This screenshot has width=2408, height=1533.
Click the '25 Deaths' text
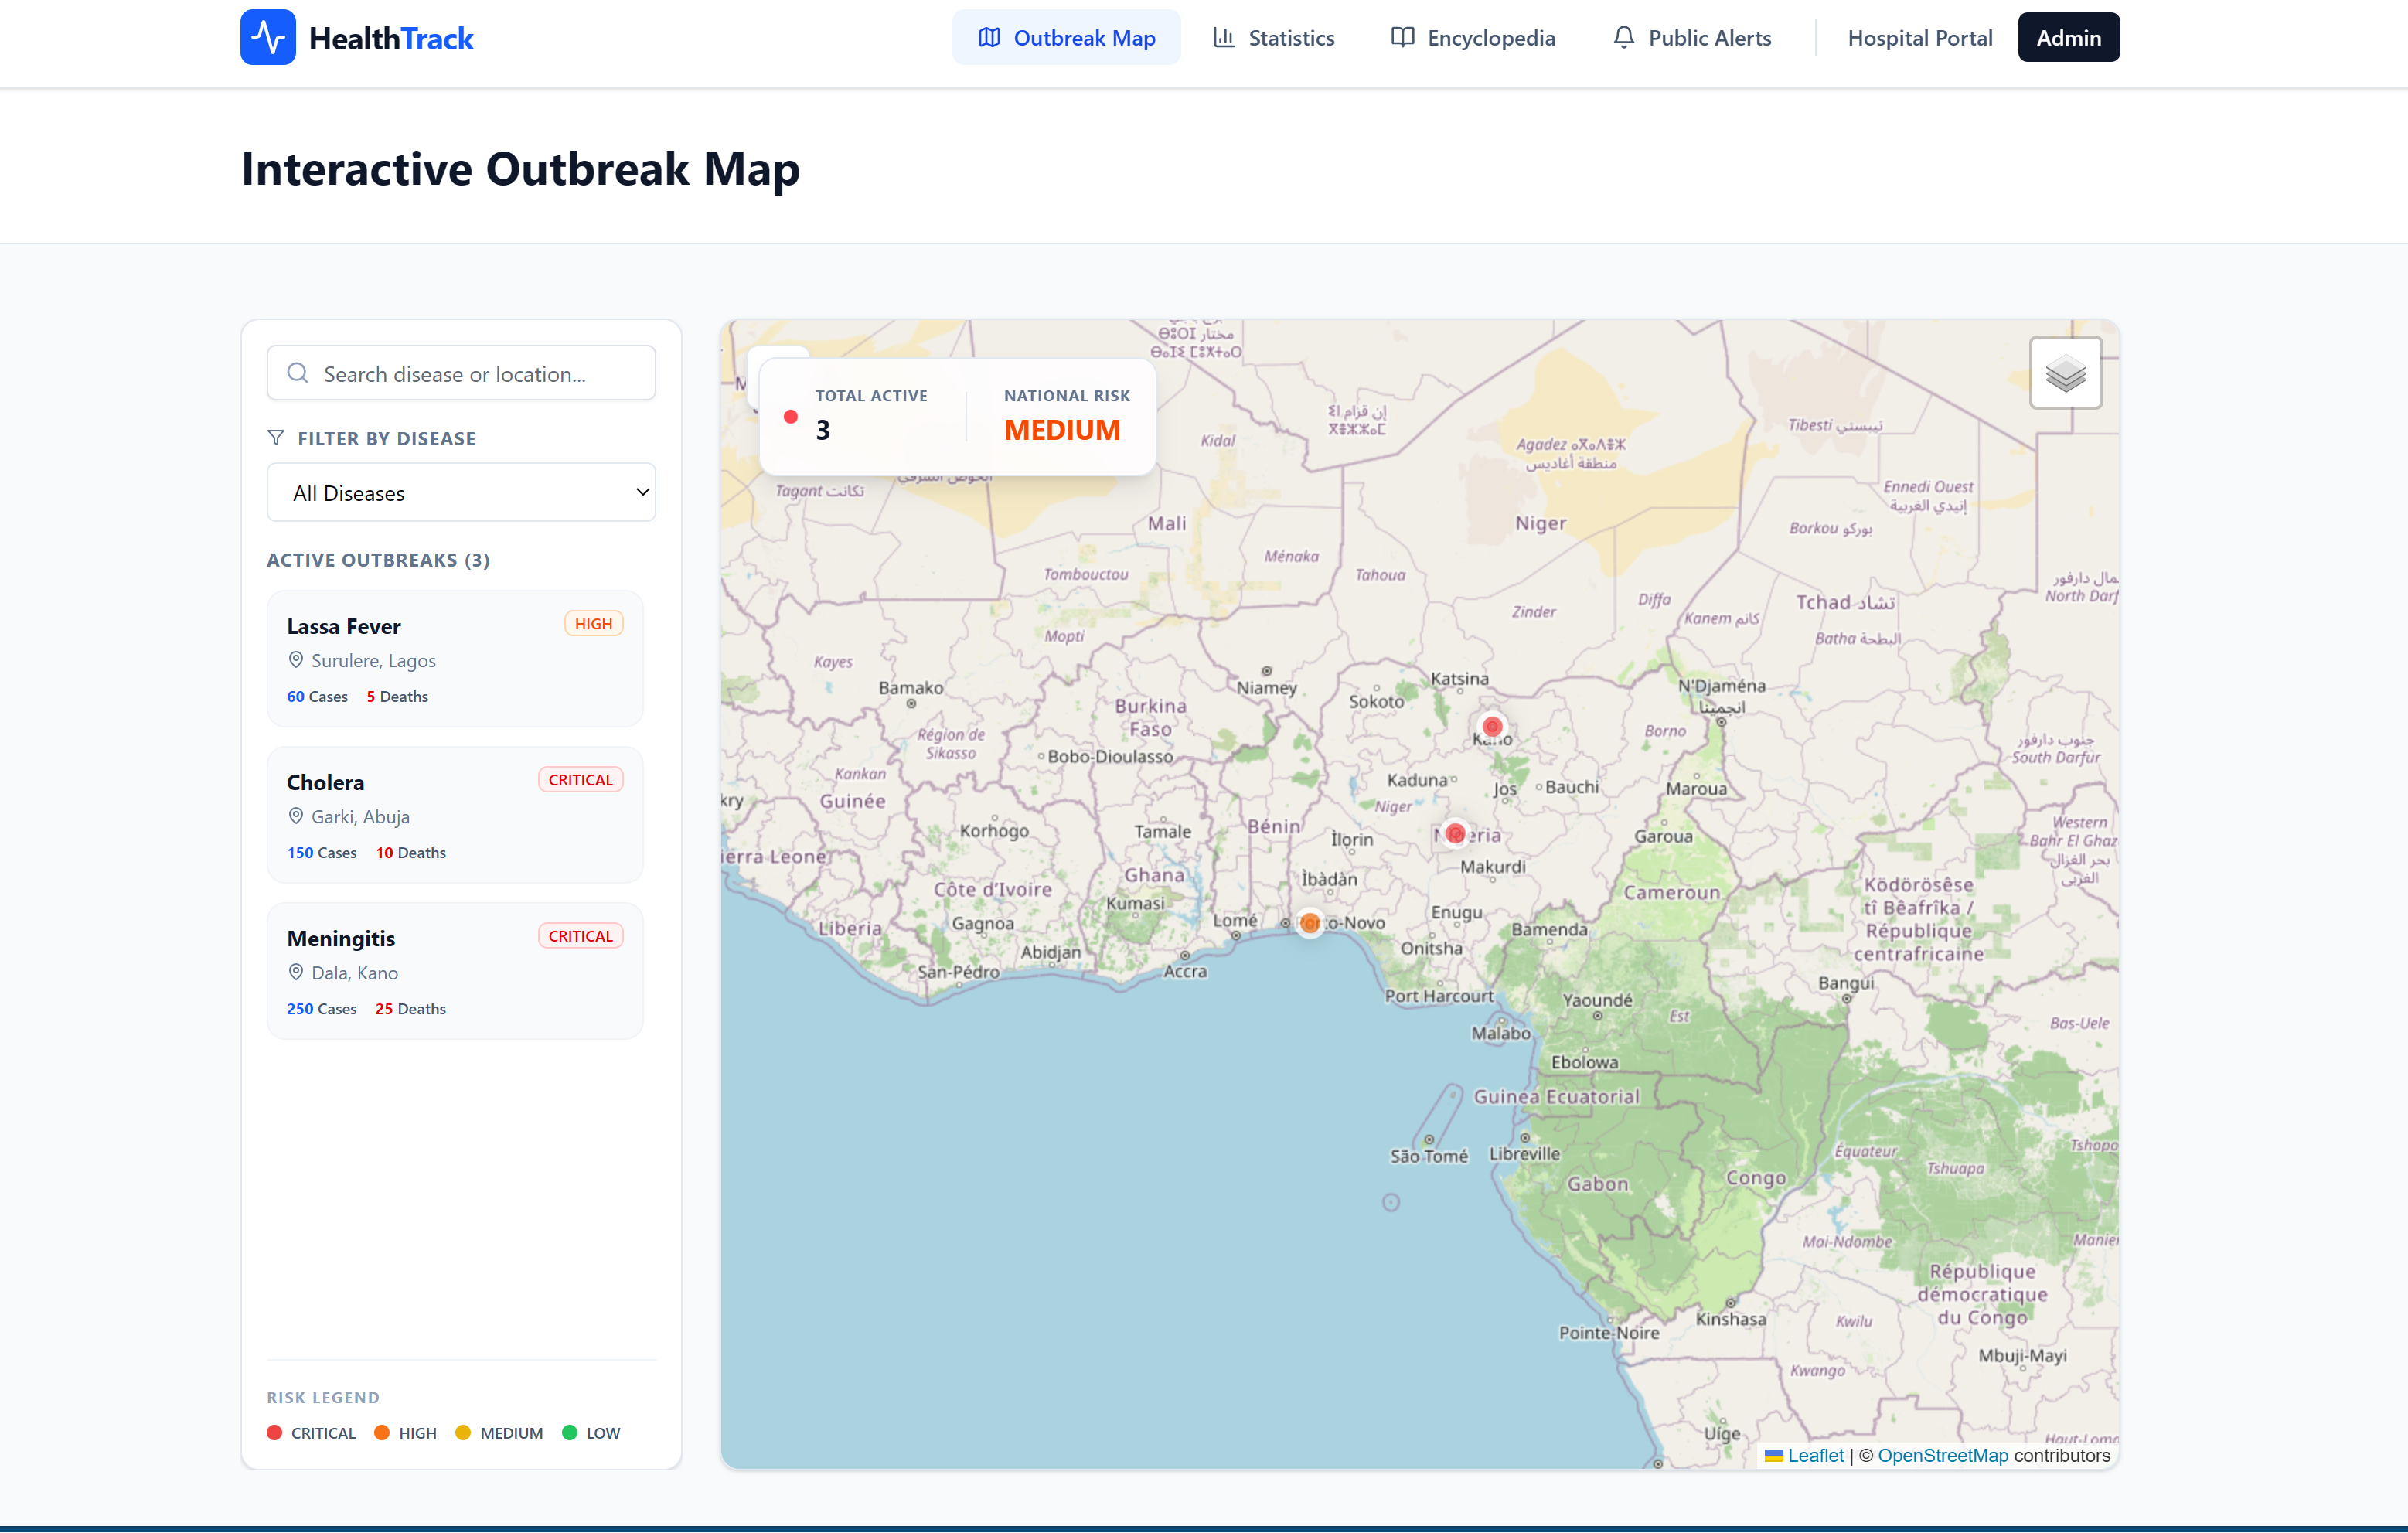click(x=411, y=1008)
